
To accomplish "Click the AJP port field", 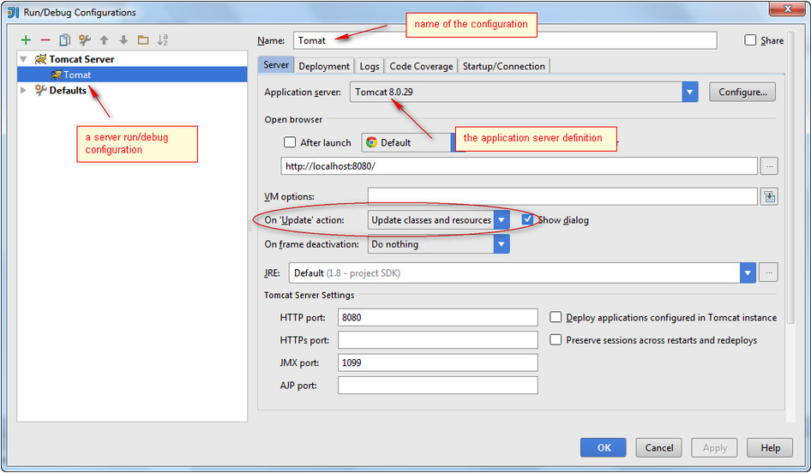I will pos(438,386).
